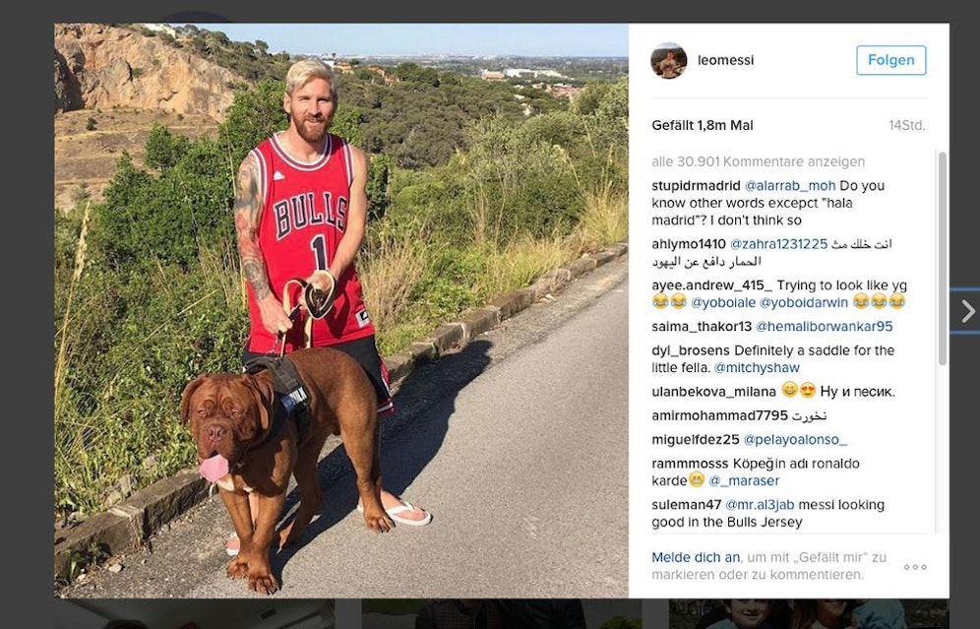Viewport: 980px width, 629px height.
Task: Open mention @mitchyshaw
Action: pyautogui.click(x=757, y=367)
